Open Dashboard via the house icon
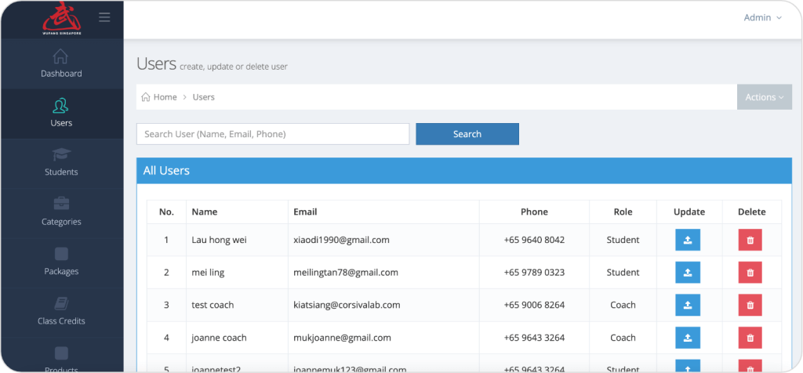Screen dimensions: 803x373 pos(60,56)
